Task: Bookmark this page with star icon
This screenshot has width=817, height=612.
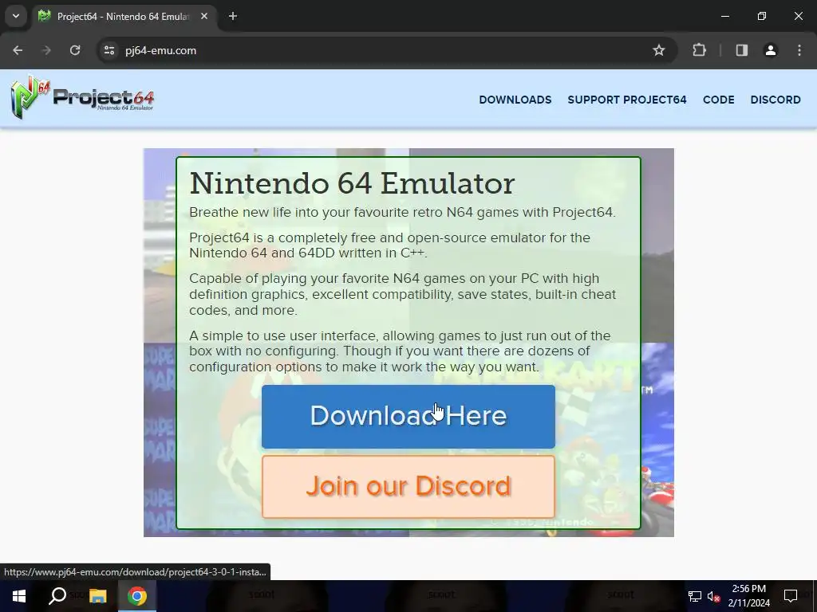Action: pos(658,50)
